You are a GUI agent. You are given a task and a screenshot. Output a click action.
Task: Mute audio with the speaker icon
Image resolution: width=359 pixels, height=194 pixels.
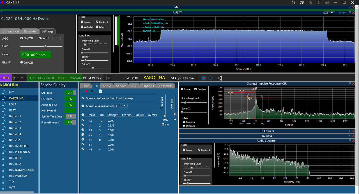tap(220, 78)
